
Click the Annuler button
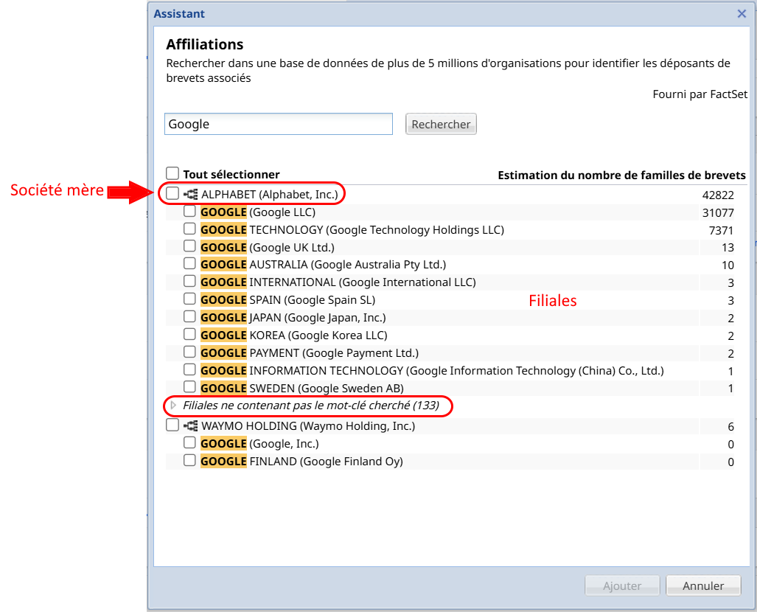[x=703, y=585]
